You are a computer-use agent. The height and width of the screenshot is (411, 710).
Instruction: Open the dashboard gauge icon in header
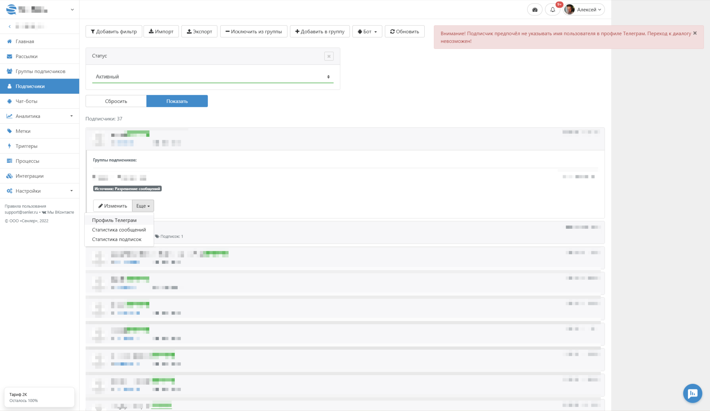point(535,10)
